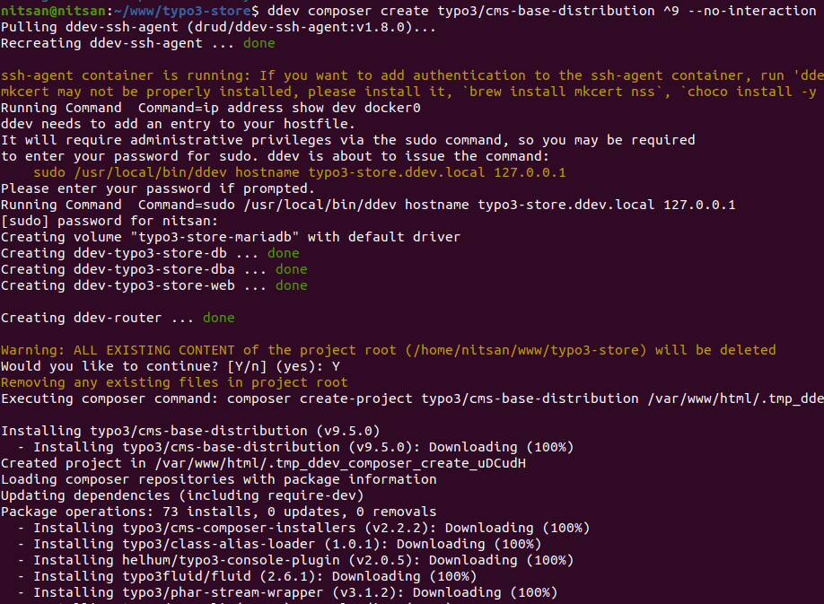Click the green 'done' status after ddev-typo3-store-db
This screenshot has height=604, width=824.
[284, 253]
